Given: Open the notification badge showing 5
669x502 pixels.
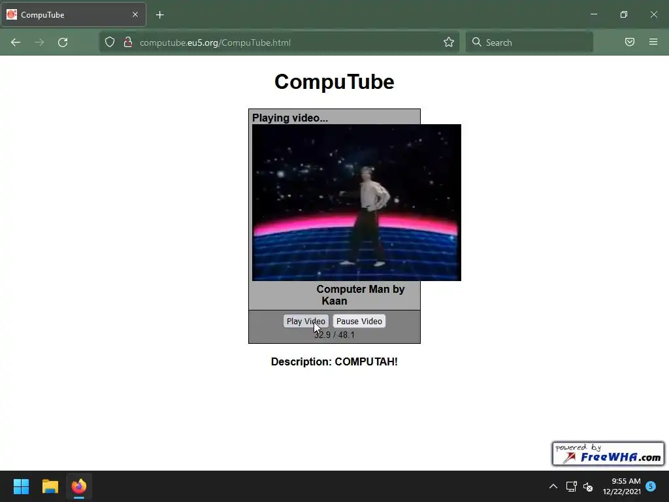Looking at the screenshot, I should pos(651,486).
